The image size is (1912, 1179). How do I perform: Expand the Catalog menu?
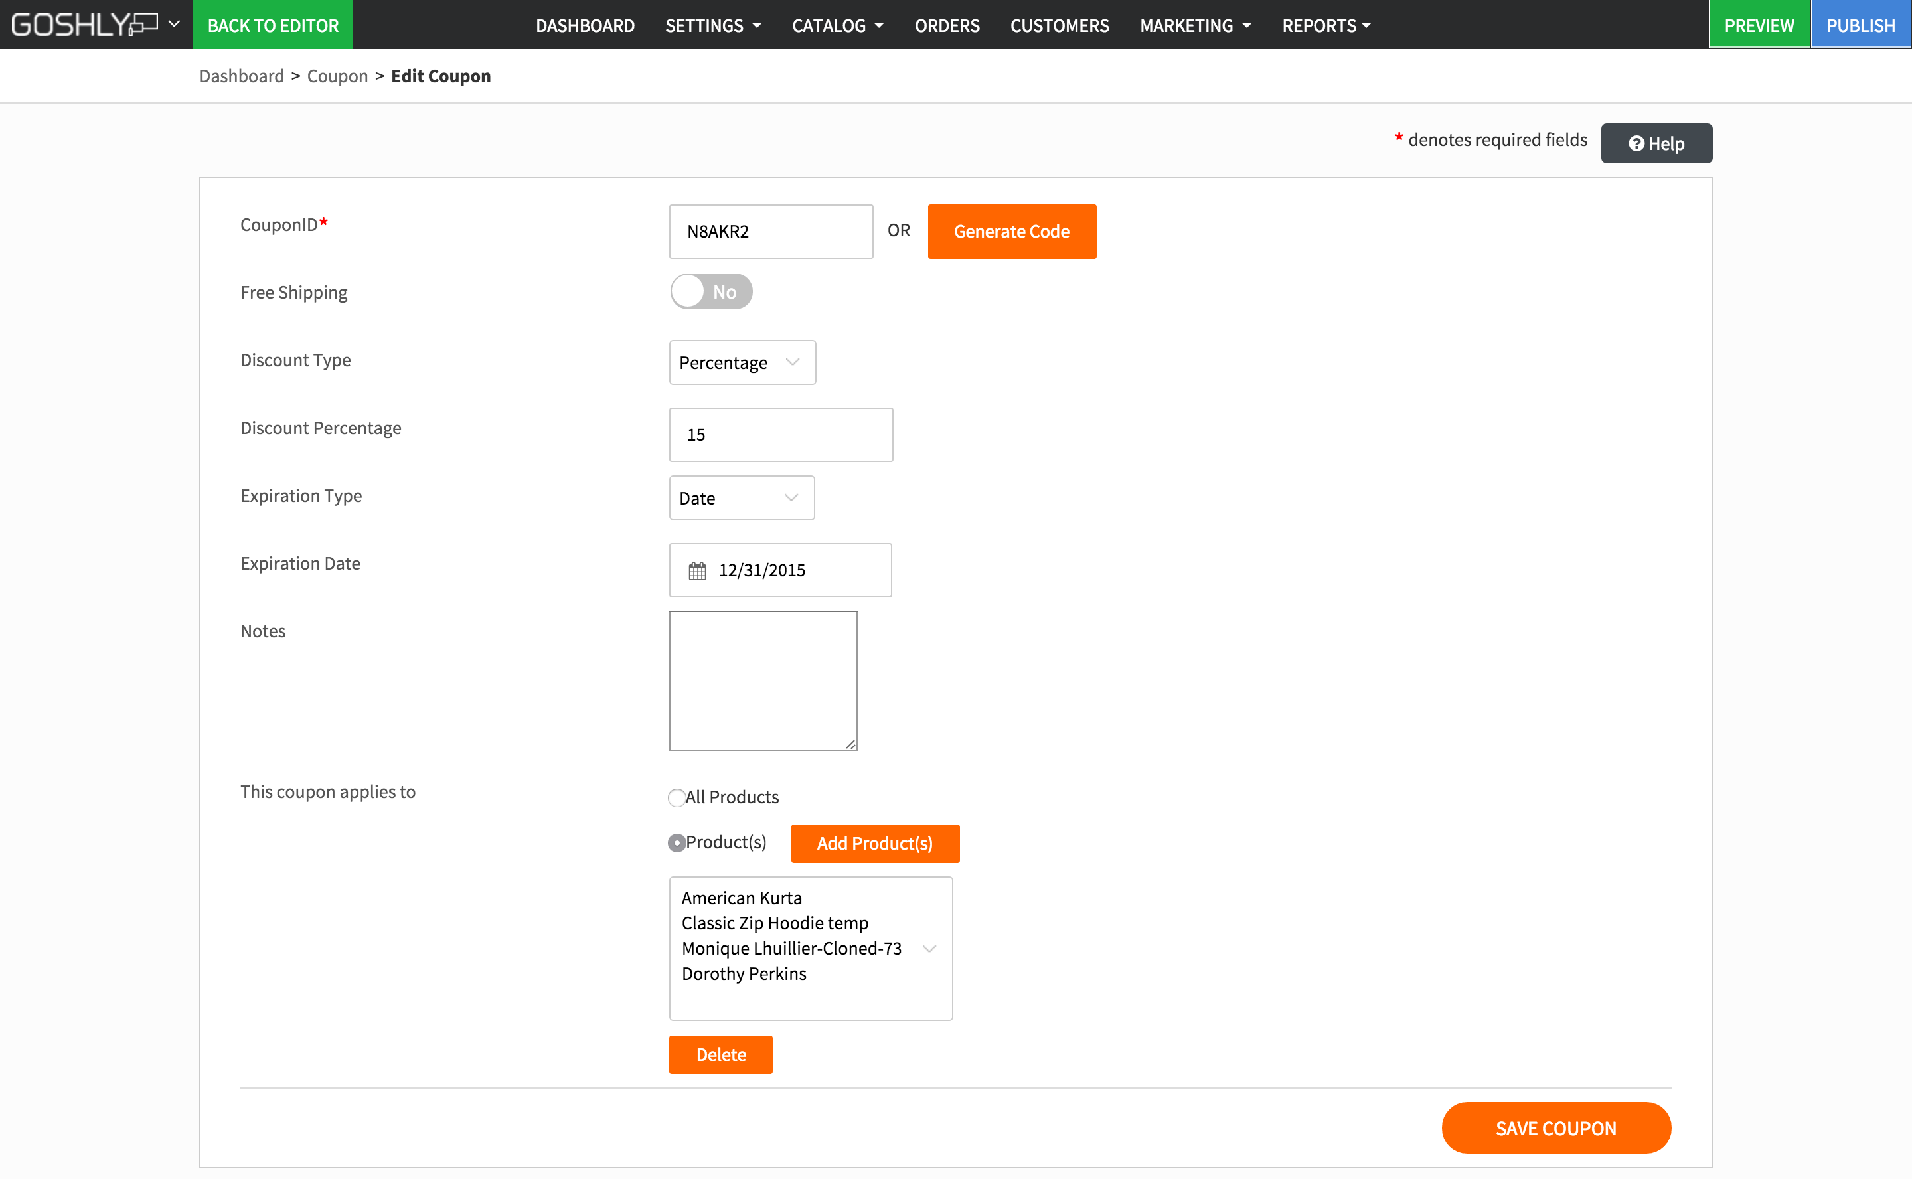(x=837, y=26)
